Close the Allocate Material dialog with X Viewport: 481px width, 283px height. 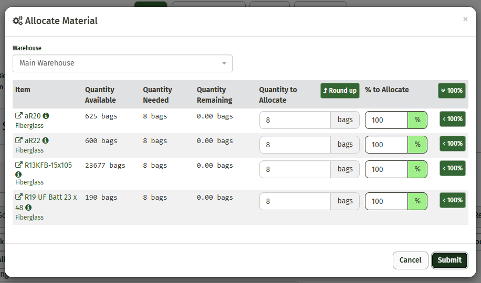[x=465, y=19]
